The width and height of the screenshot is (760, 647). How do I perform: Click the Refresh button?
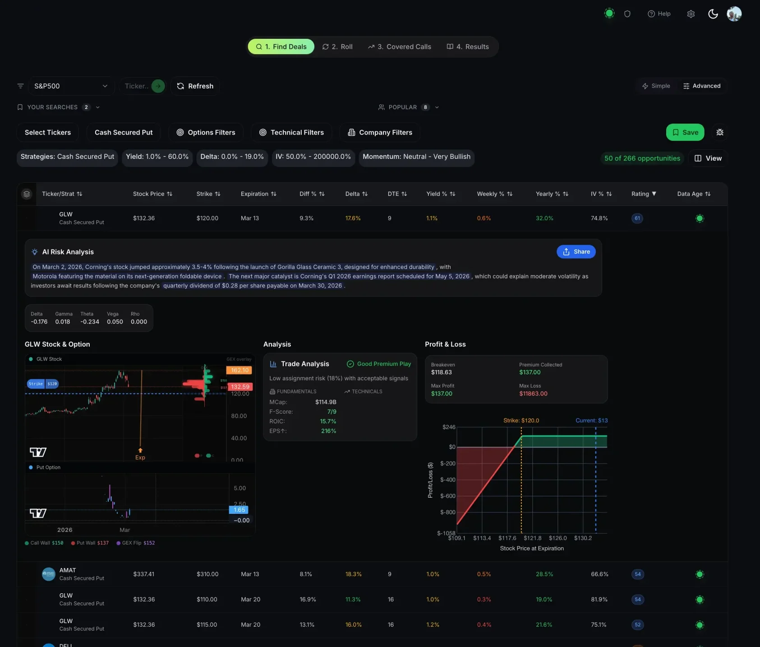(x=195, y=86)
